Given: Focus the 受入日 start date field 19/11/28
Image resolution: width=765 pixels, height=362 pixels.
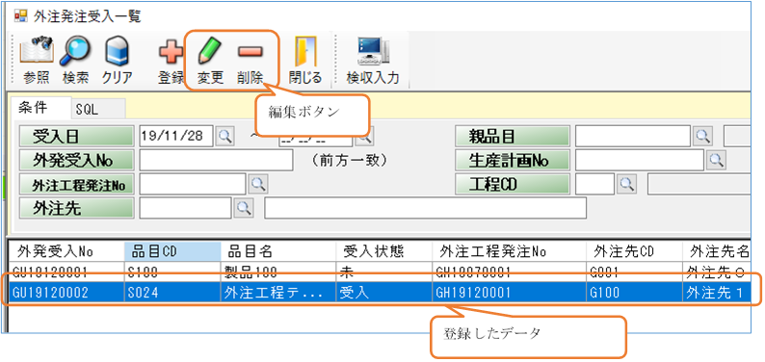Looking at the screenshot, I should point(176,137).
